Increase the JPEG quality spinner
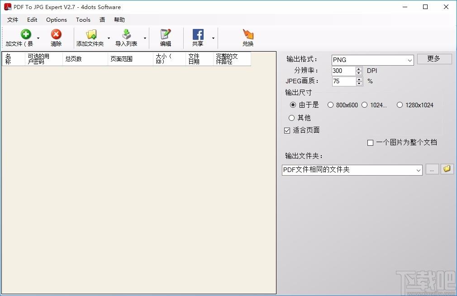Screen dimensions: 457x296 [x=359, y=79]
